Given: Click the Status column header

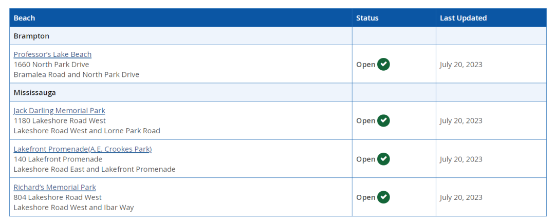Looking at the screenshot, I should click(x=367, y=18).
